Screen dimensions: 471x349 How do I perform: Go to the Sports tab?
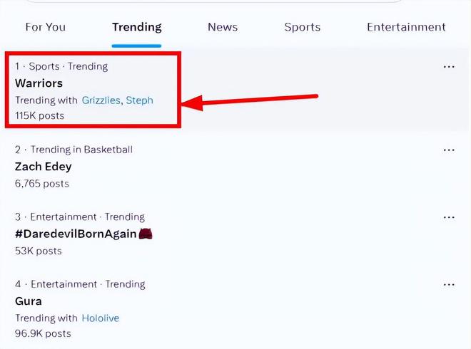pos(302,27)
